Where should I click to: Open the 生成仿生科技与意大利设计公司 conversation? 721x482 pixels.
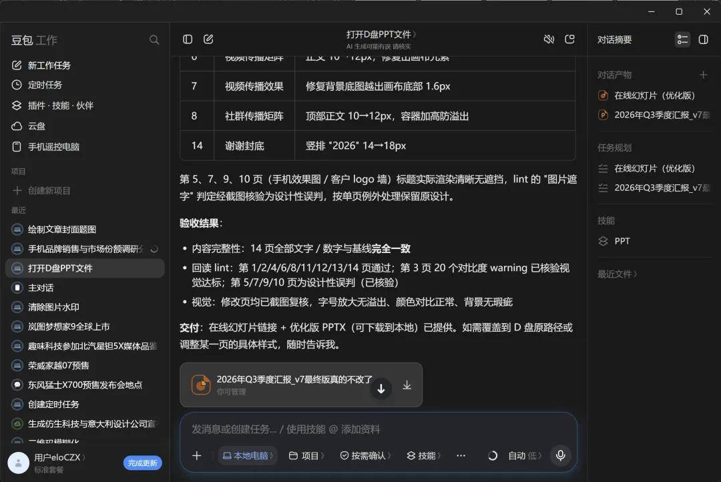[85, 424]
